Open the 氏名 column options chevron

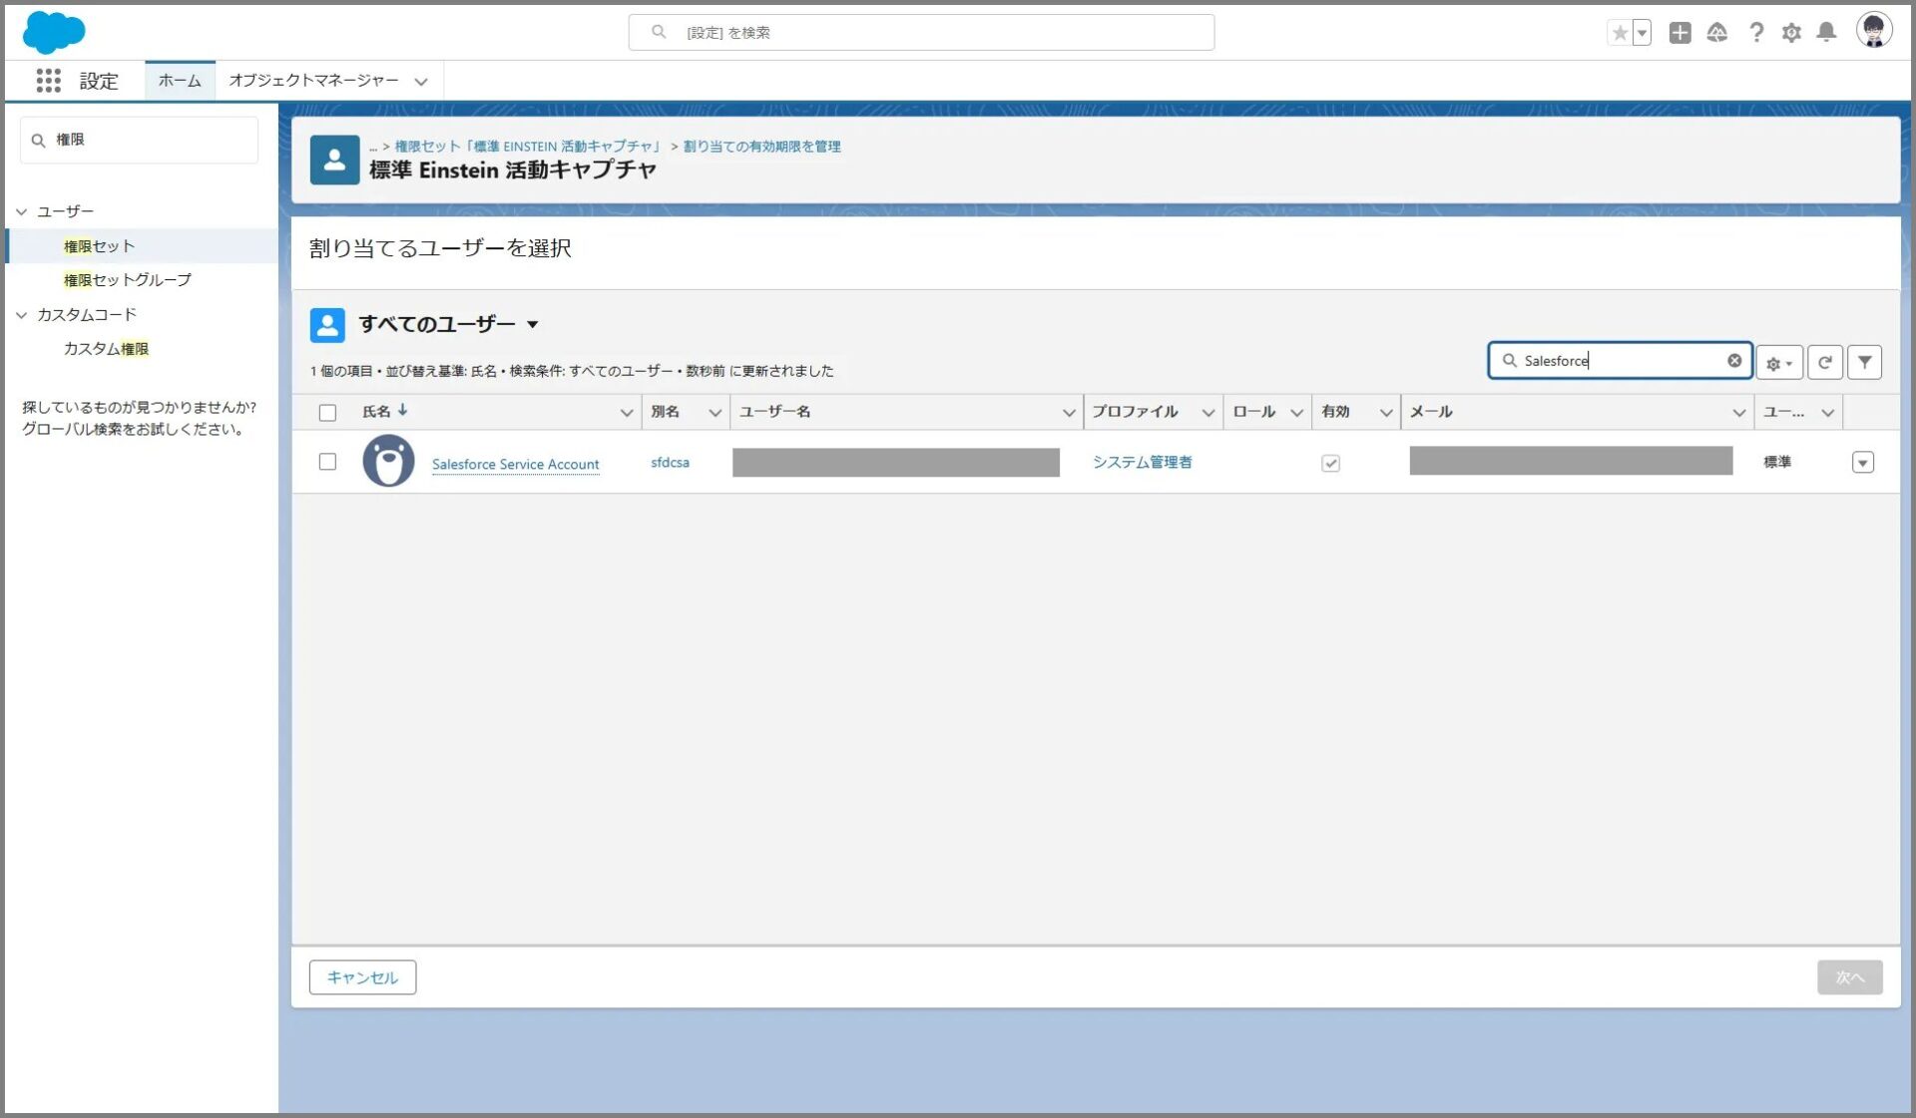click(x=627, y=413)
